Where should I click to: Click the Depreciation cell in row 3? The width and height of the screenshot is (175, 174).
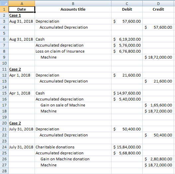[73, 21]
